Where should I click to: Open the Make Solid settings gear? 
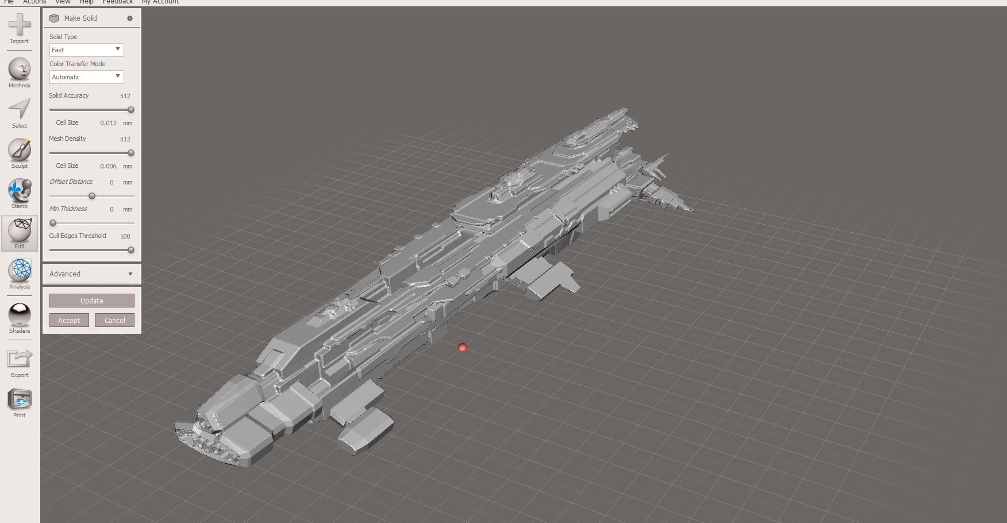click(130, 18)
